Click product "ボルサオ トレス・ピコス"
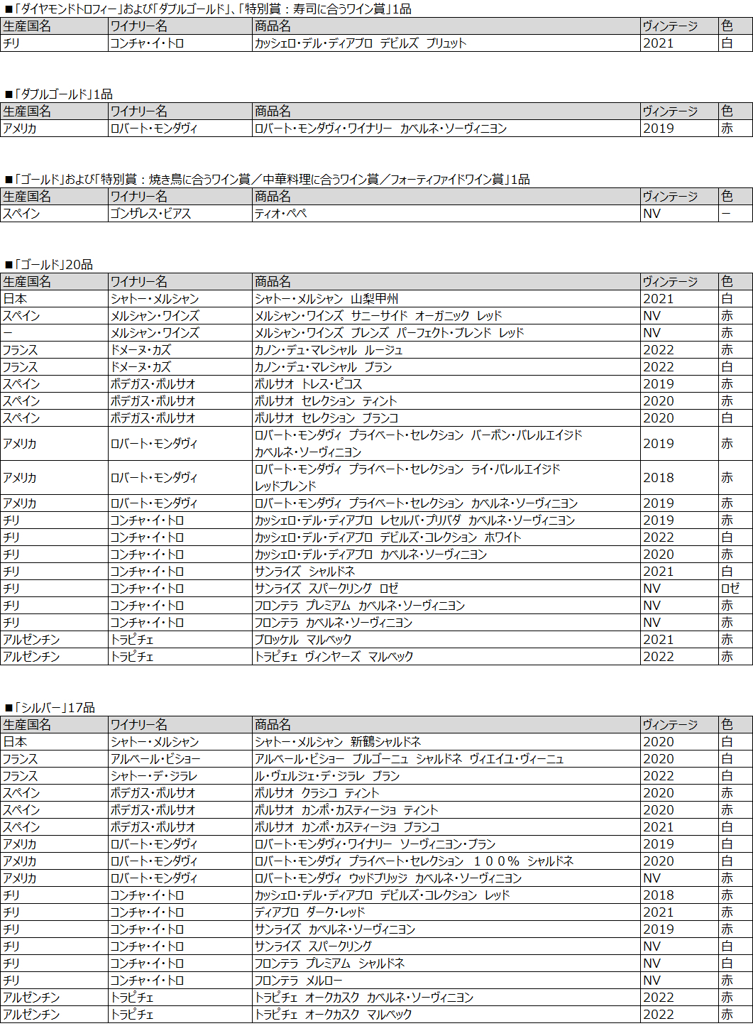The height and width of the screenshot is (1026, 753). coord(308,384)
